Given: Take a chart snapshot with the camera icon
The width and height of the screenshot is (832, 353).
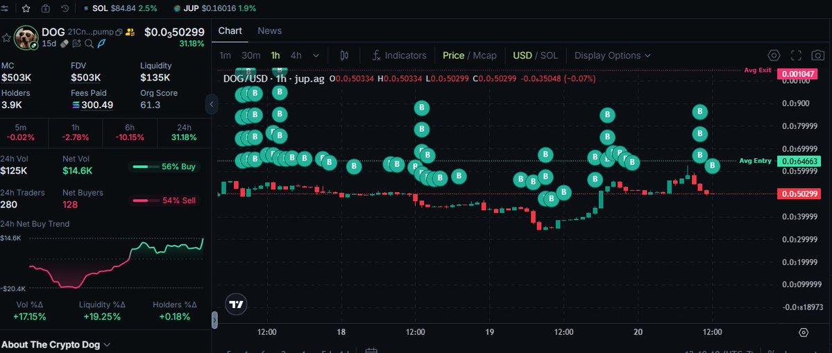Looking at the screenshot, I should [x=817, y=55].
